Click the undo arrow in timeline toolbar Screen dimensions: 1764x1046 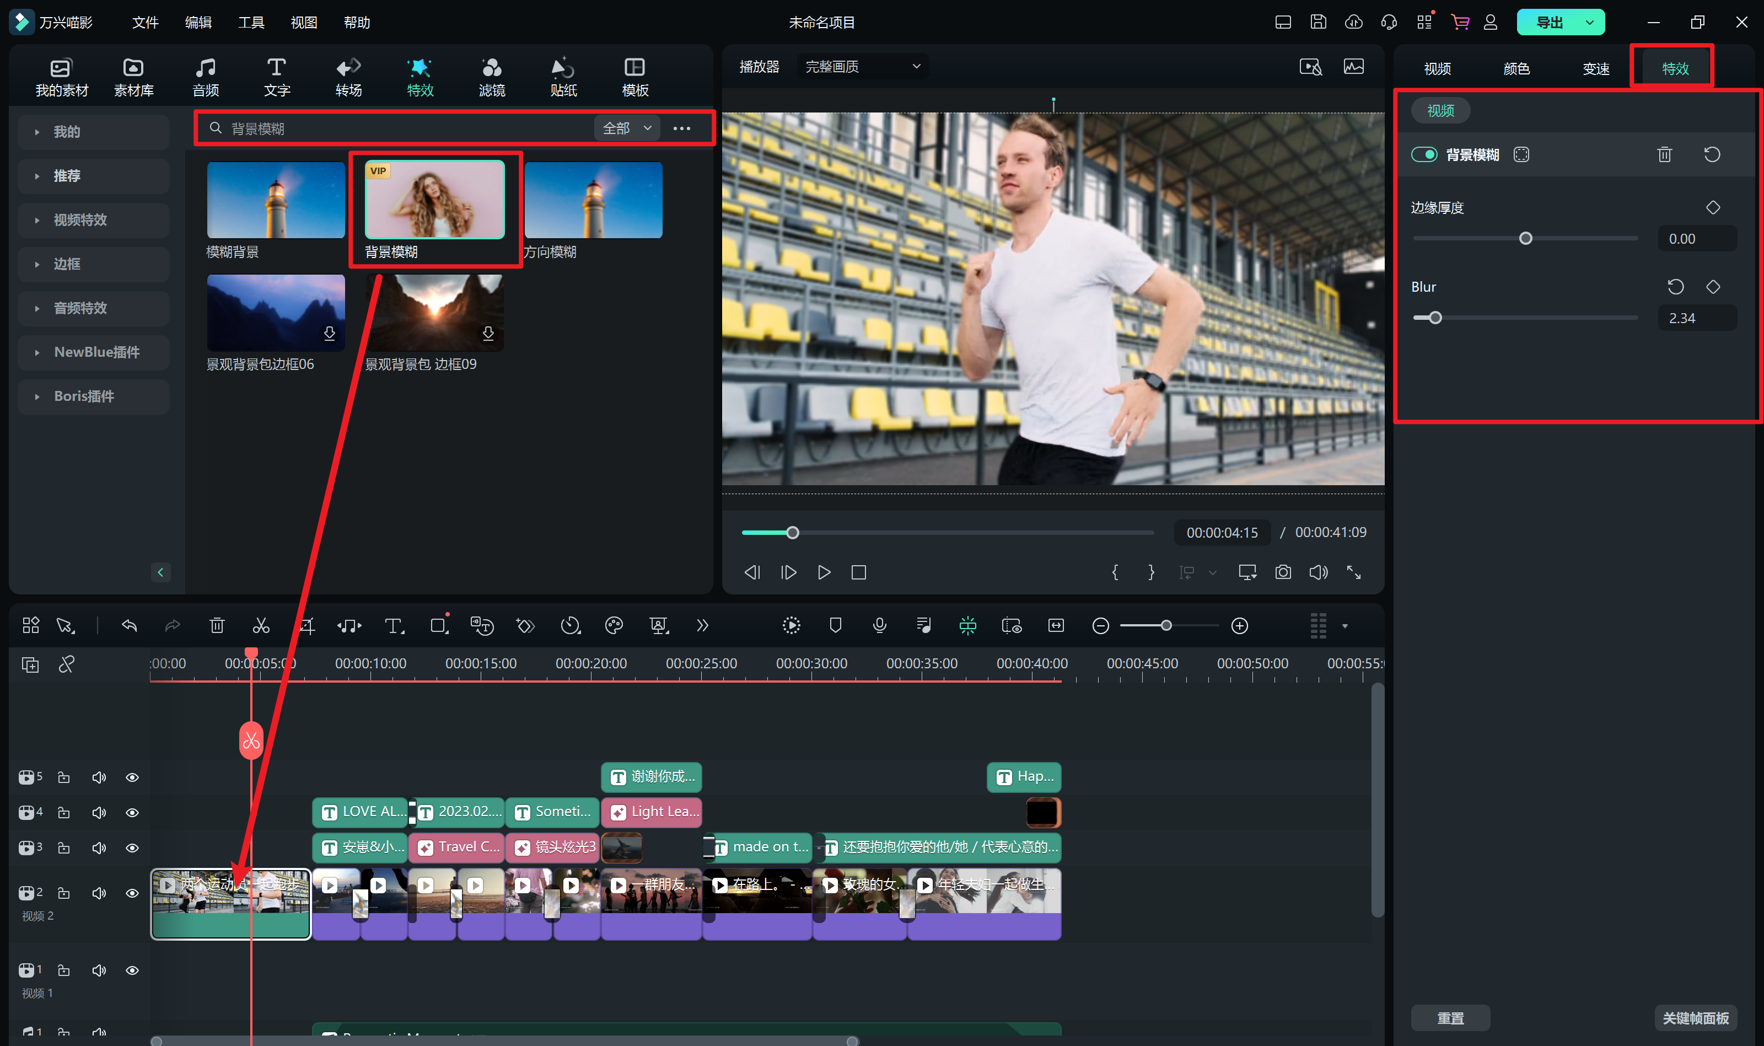(x=129, y=625)
